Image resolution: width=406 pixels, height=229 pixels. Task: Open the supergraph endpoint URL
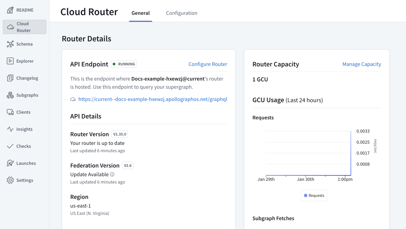pos(153,99)
